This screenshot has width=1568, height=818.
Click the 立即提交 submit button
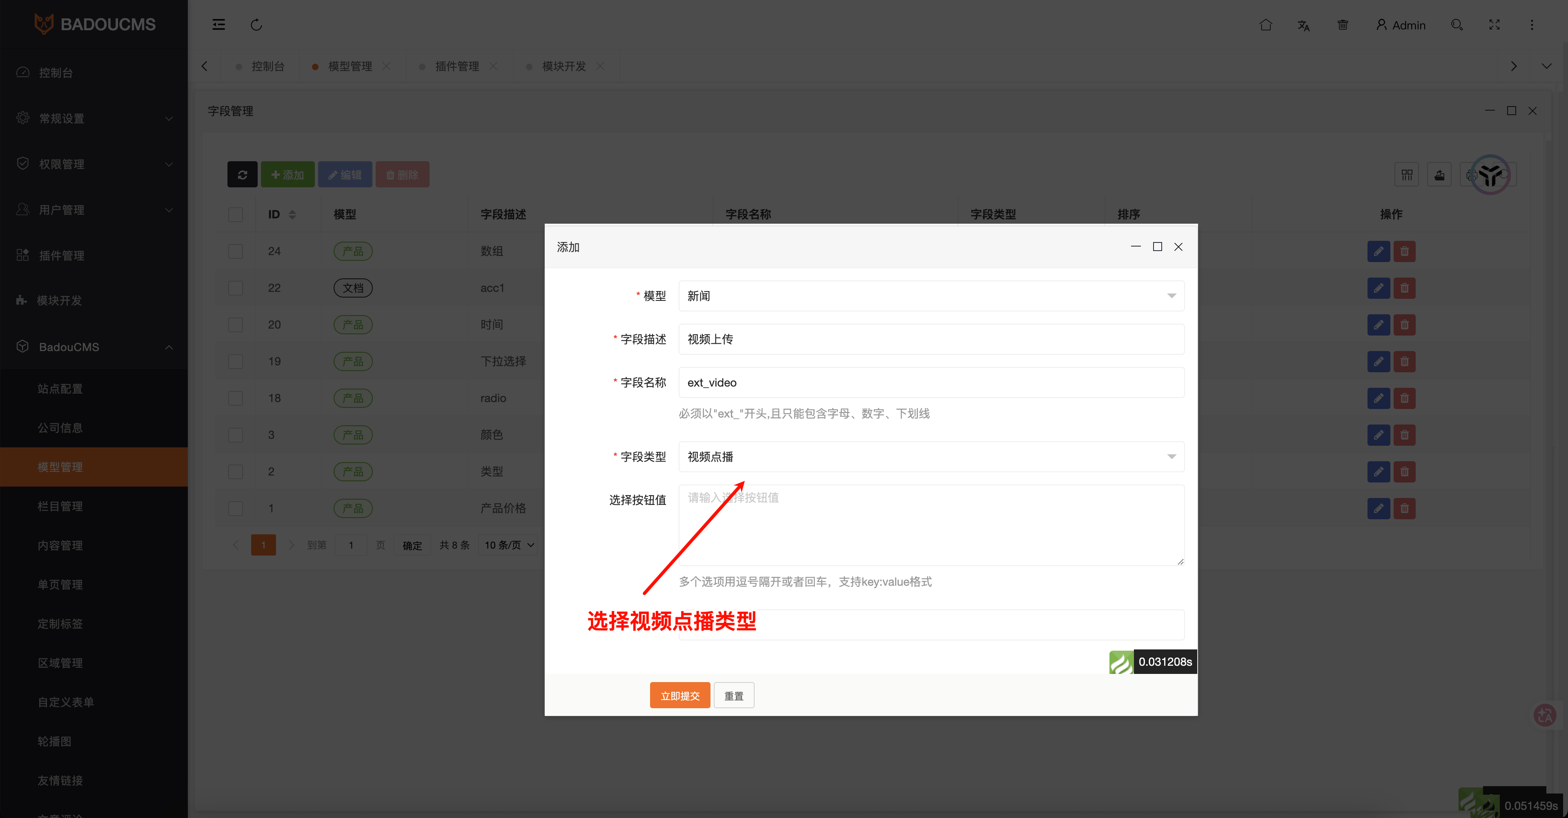click(x=680, y=694)
